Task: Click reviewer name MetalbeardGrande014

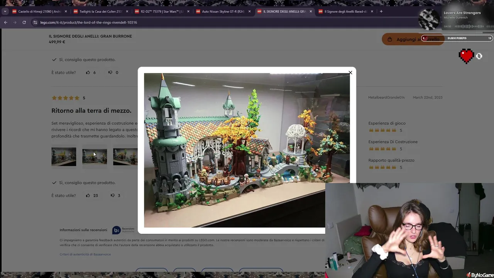Action: click(x=386, y=97)
